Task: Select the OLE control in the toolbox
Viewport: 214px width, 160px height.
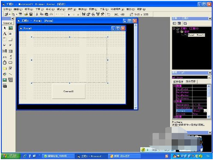Action: 5,86
